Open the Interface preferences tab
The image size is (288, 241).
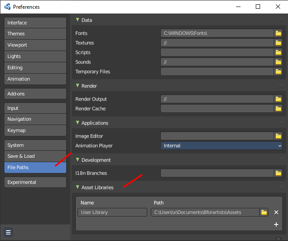35,23
